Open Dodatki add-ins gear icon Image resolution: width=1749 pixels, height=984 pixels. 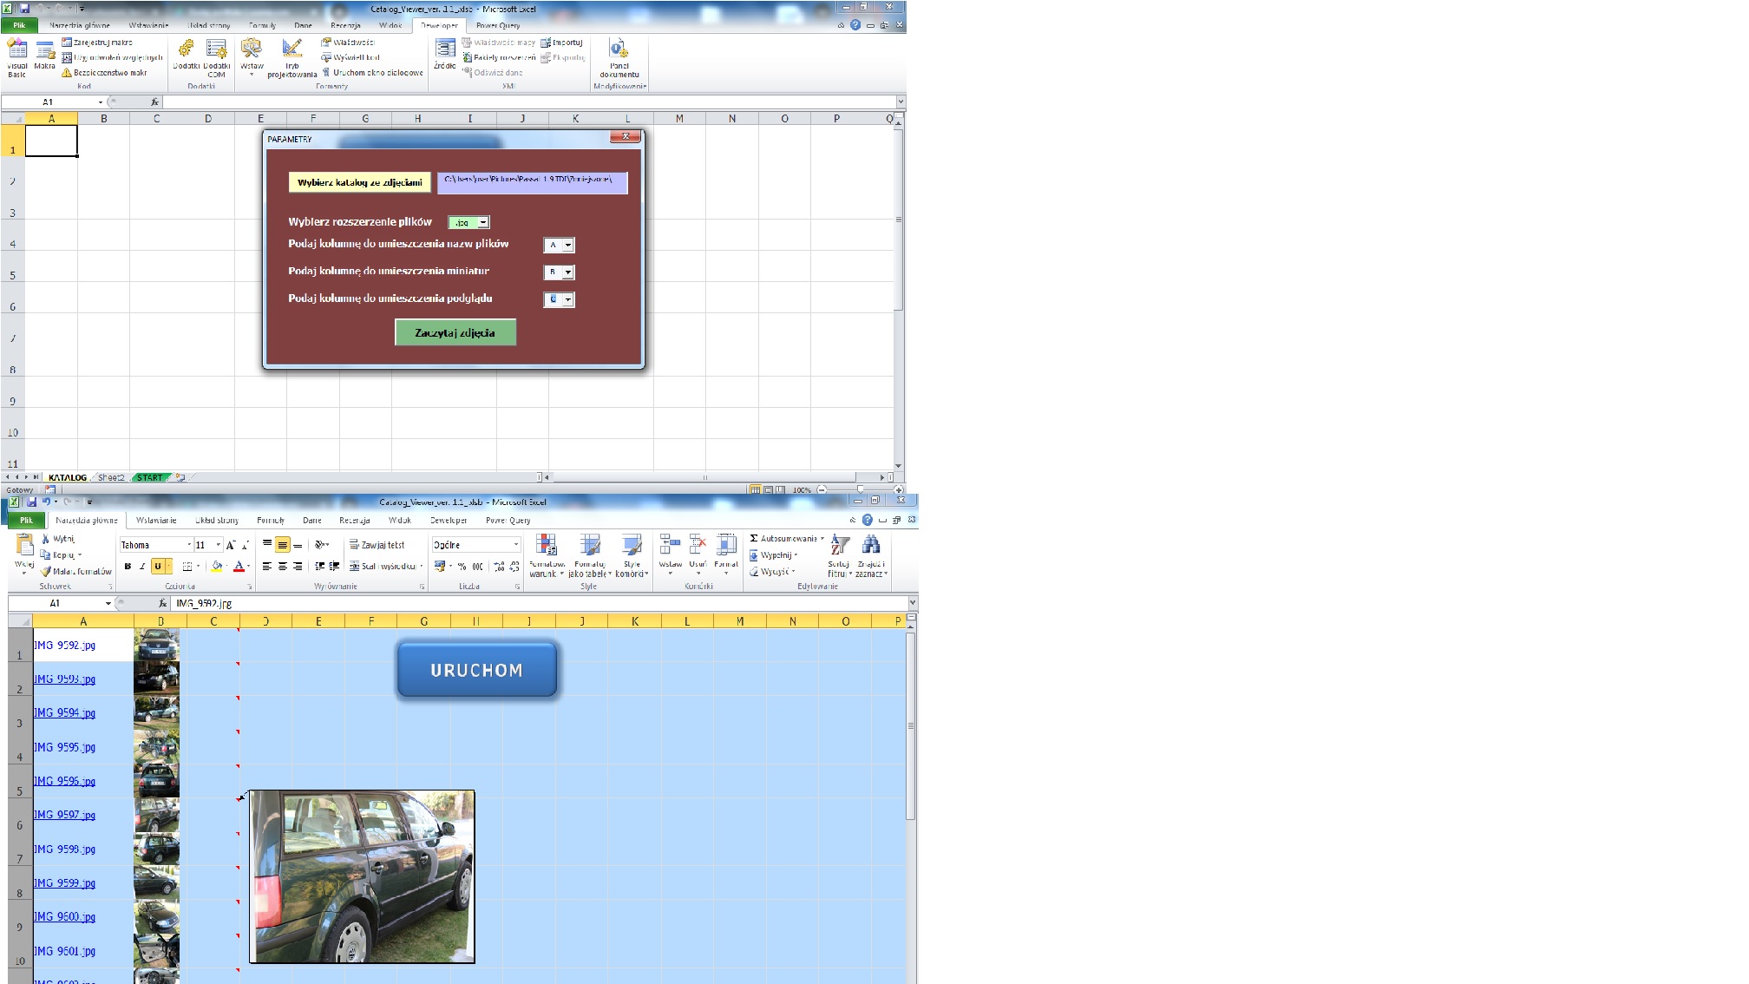point(186,55)
